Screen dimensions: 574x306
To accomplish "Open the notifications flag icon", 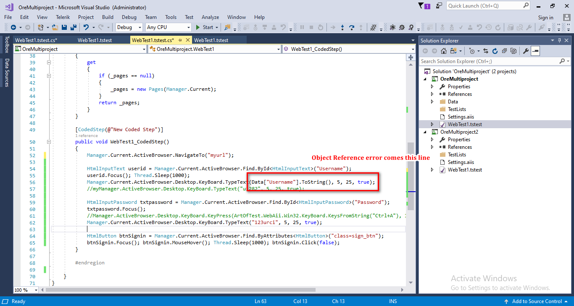I will [x=422, y=6].
